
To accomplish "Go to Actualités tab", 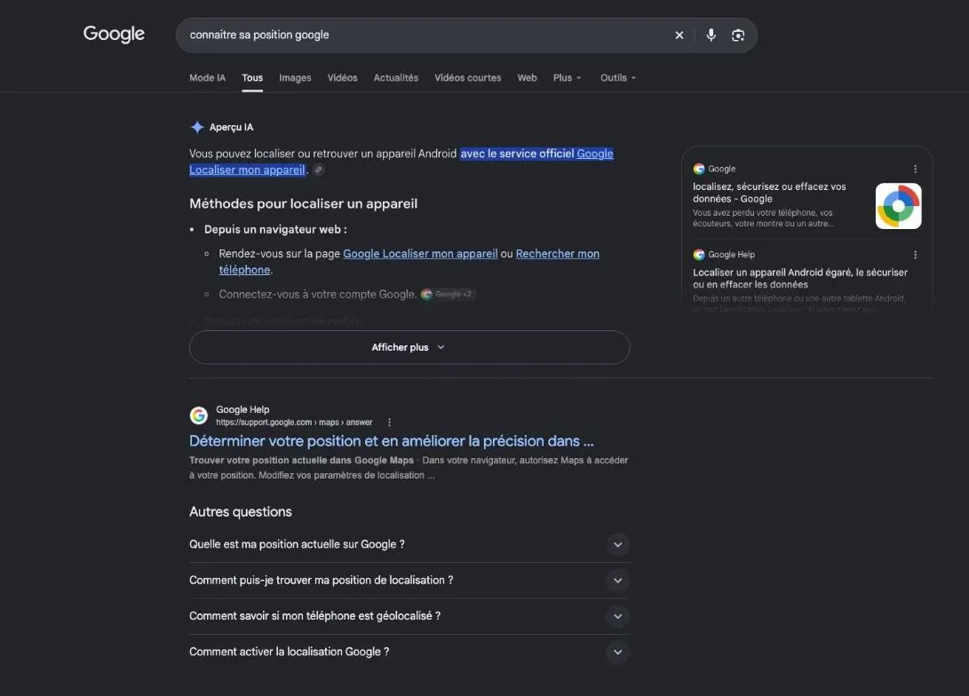I will [395, 78].
